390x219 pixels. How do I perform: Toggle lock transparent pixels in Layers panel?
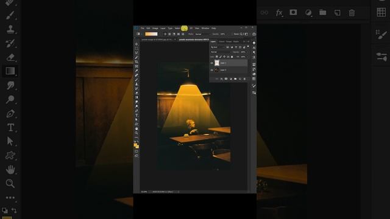tap(217, 57)
